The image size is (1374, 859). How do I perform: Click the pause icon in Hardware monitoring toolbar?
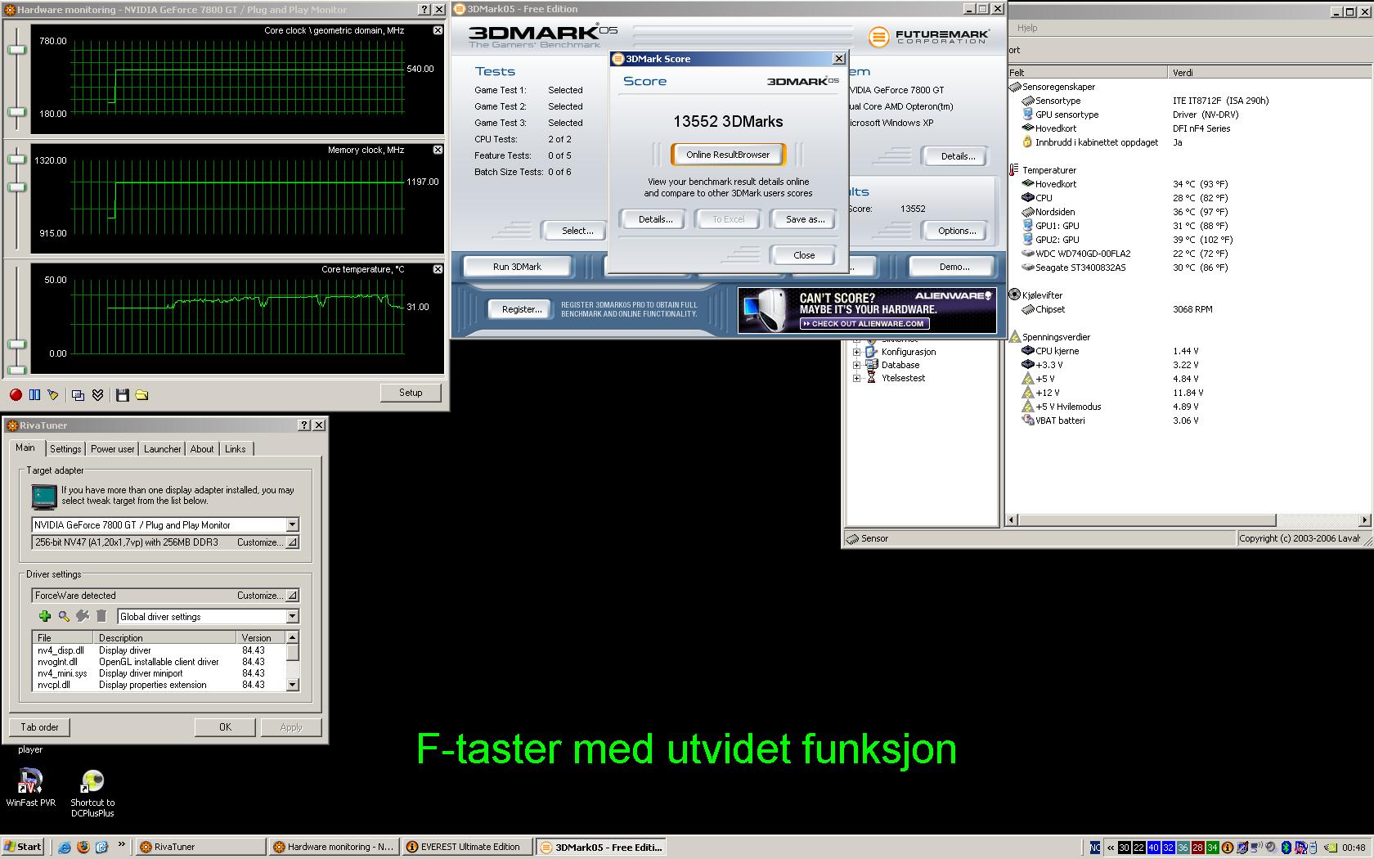pyautogui.click(x=34, y=394)
